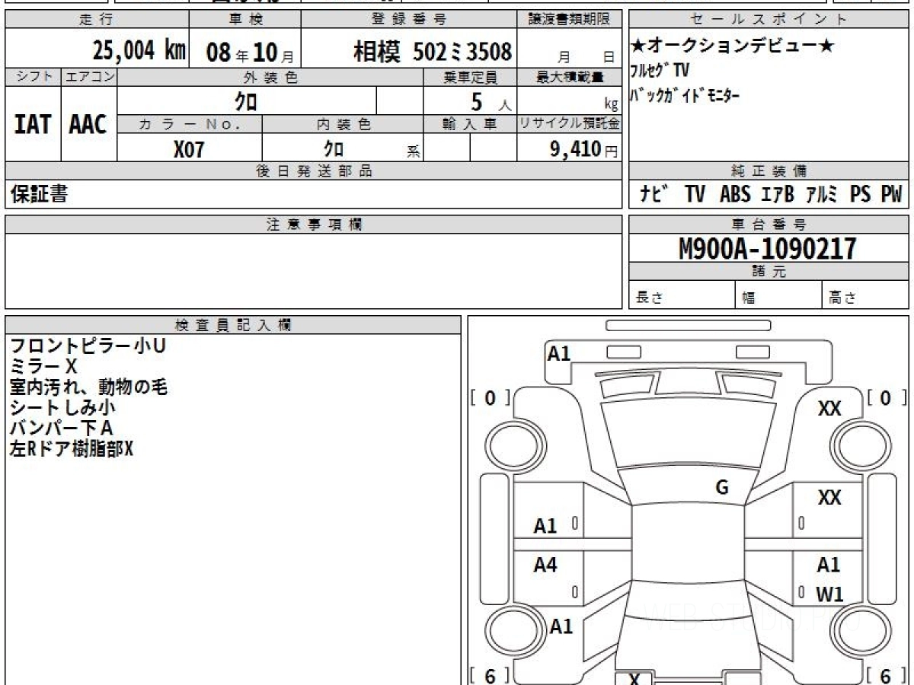
Task: Select the color number X07 cell
Action: [x=189, y=149]
